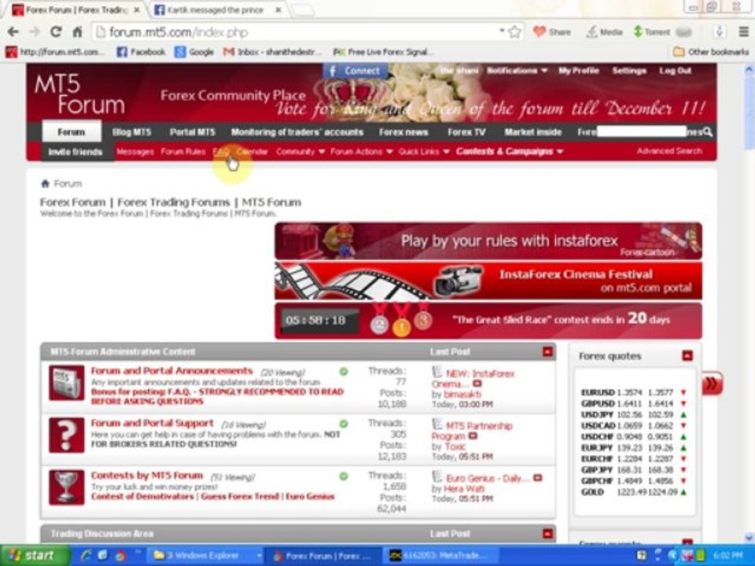Open Market inside tab
Image resolution: width=755 pixels, height=566 pixels.
tap(532, 131)
